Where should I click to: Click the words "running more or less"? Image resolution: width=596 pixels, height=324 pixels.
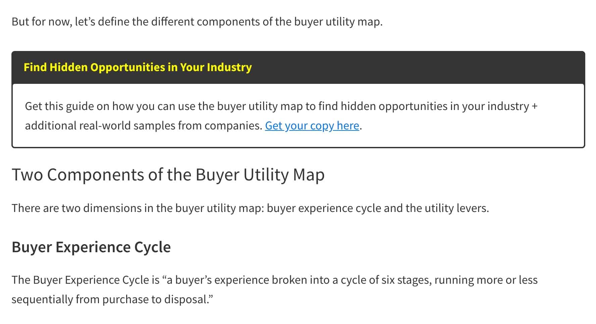(486, 280)
